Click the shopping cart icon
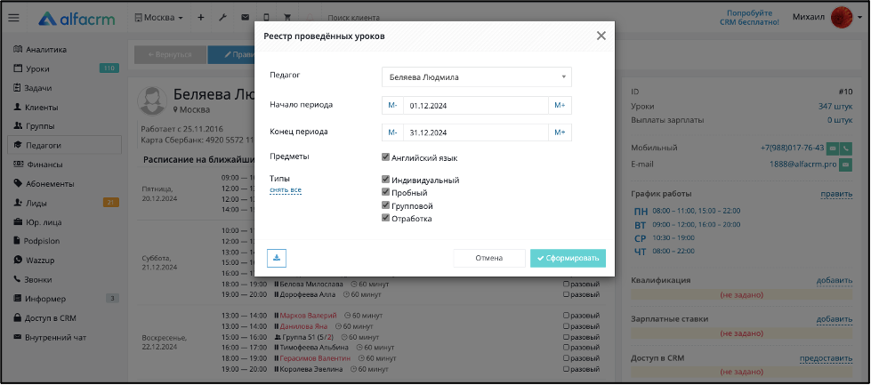This screenshot has height=385, width=871. [x=287, y=18]
